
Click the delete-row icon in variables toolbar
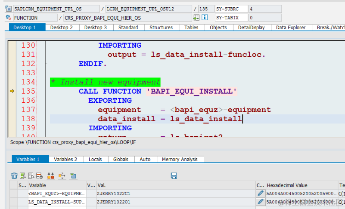coord(39,175)
